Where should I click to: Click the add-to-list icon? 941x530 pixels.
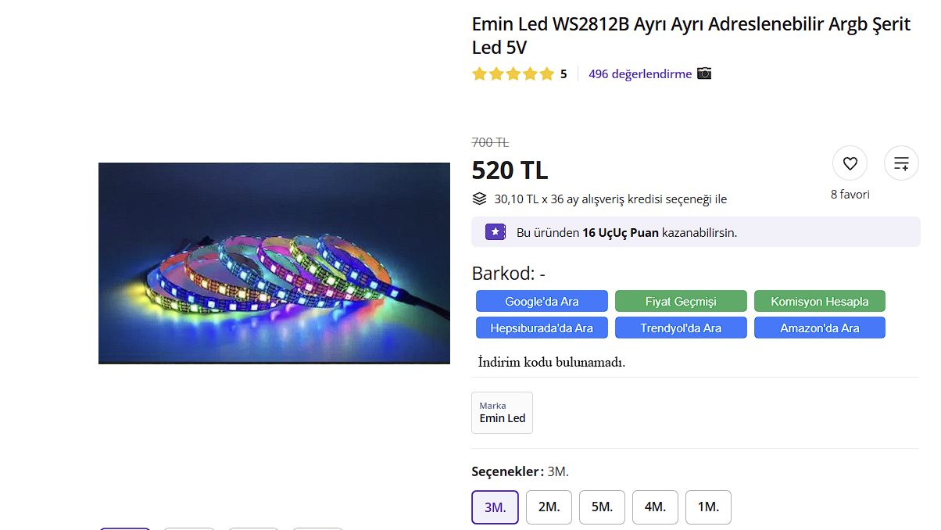(901, 163)
